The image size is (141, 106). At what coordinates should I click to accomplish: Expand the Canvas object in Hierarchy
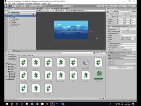pyautogui.click(x=10, y=26)
